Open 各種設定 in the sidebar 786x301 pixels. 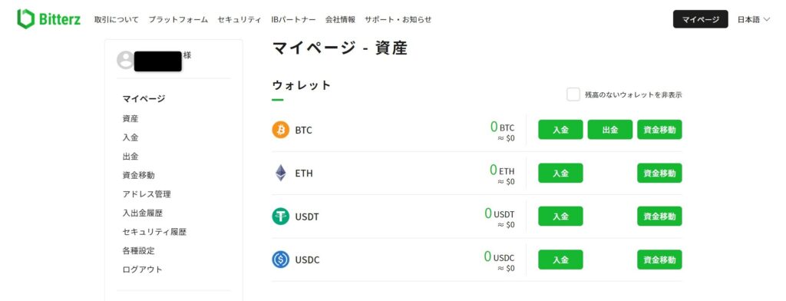tap(138, 251)
